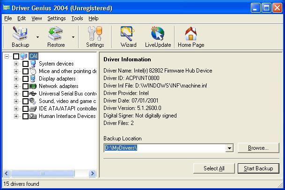Click the Backup toolbar icon
The height and width of the screenshot is (190, 285).
[20, 33]
